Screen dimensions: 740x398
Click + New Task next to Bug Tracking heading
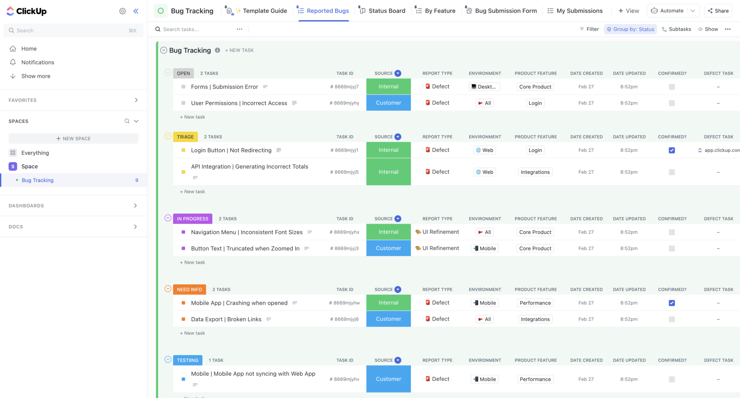click(239, 50)
